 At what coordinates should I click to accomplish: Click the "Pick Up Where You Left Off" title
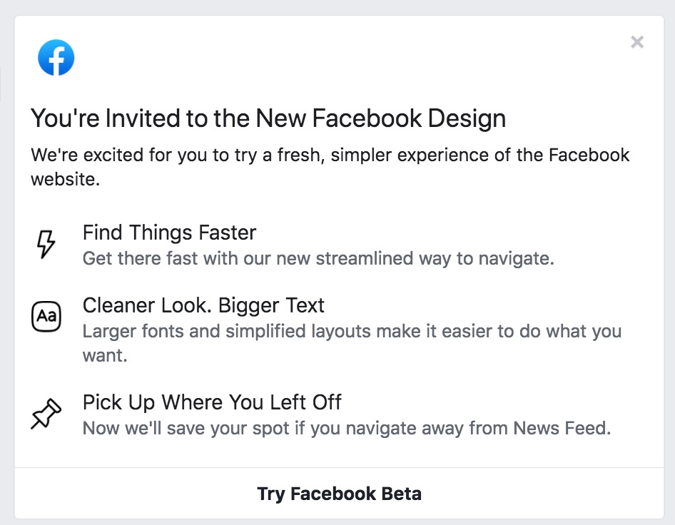tap(212, 402)
